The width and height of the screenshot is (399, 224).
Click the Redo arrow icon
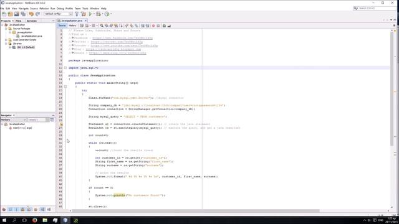pyautogui.click(x=37, y=14)
